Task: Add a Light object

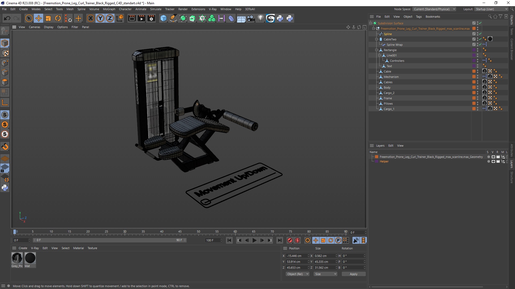Action: [x=260, y=18]
